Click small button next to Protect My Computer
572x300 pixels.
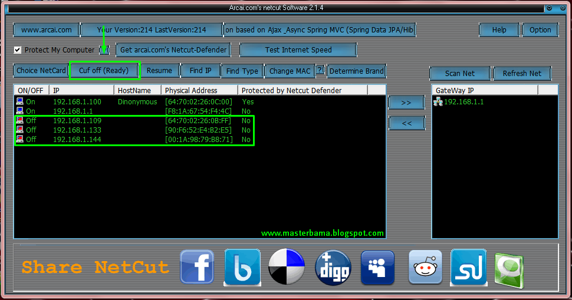104,50
